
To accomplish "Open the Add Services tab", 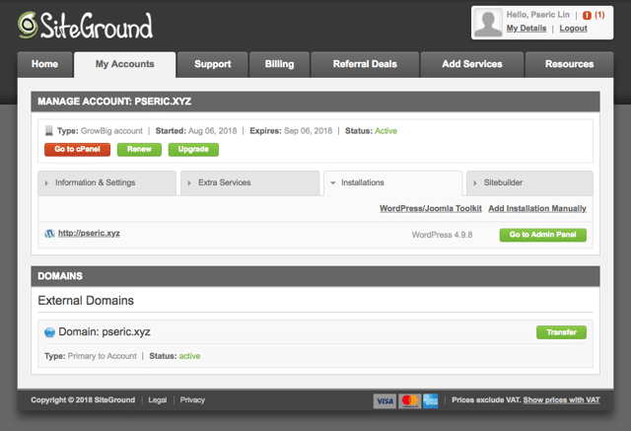I will [x=472, y=64].
